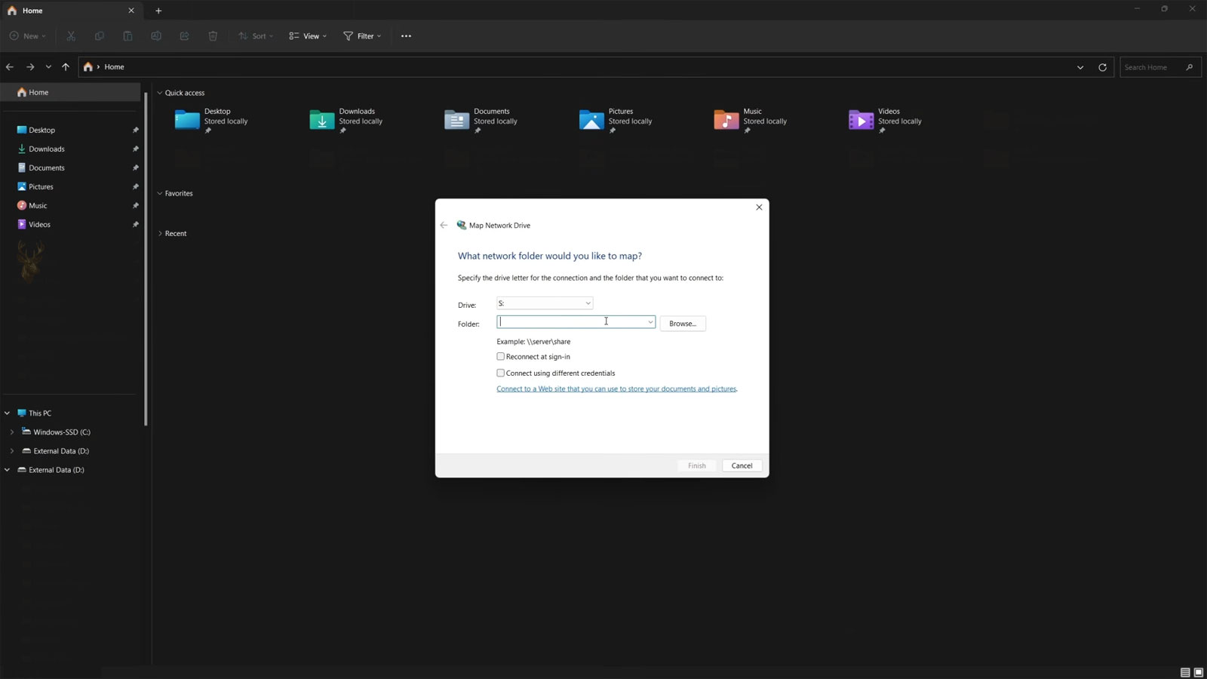Go up one level with up arrow
The height and width of the screenshot is (679, 1207).
(66, 67)
